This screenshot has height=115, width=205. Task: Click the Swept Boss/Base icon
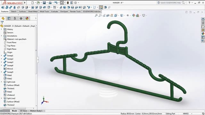11,7
